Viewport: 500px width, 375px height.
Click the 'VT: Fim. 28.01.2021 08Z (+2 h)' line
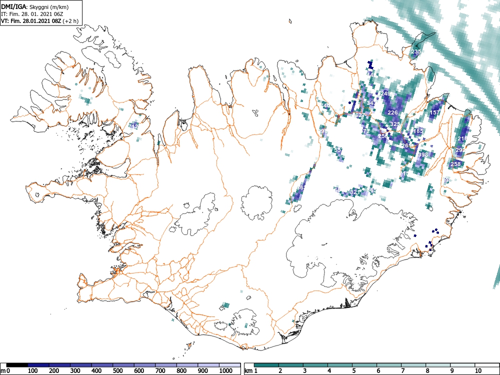[x=39, y=21]
